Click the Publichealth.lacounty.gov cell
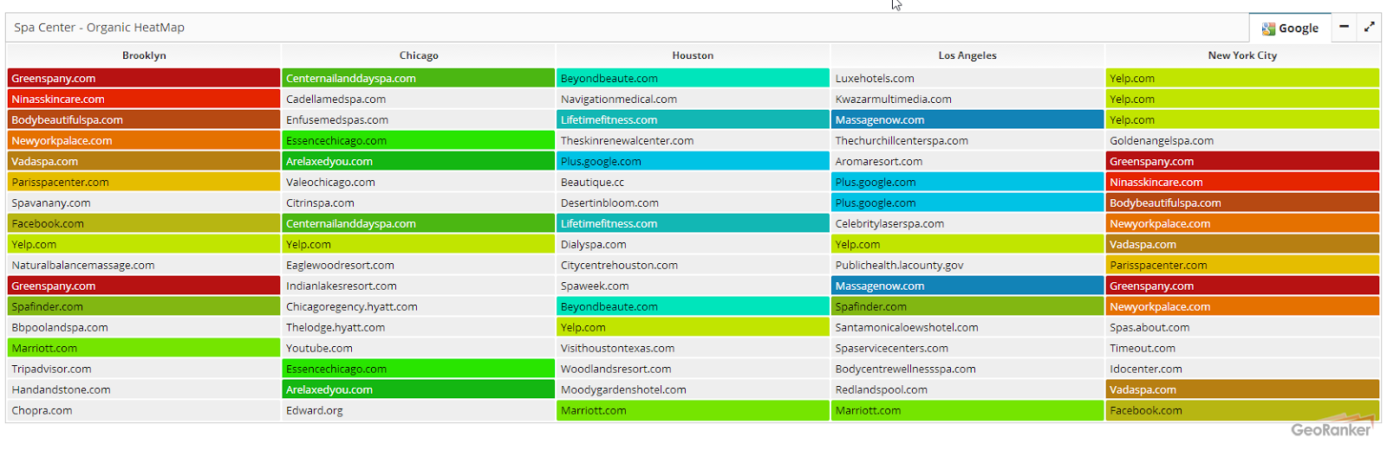The height and width of the screenshot is (450, 1387). (x=967, y=265)
